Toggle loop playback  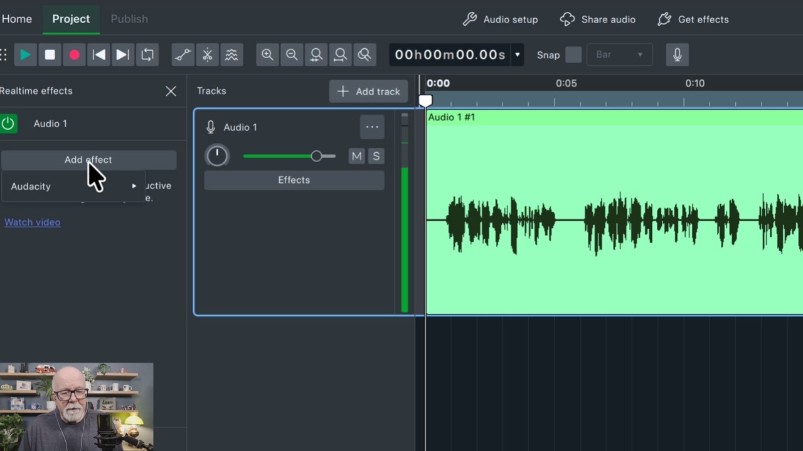[x=147, y=54]
